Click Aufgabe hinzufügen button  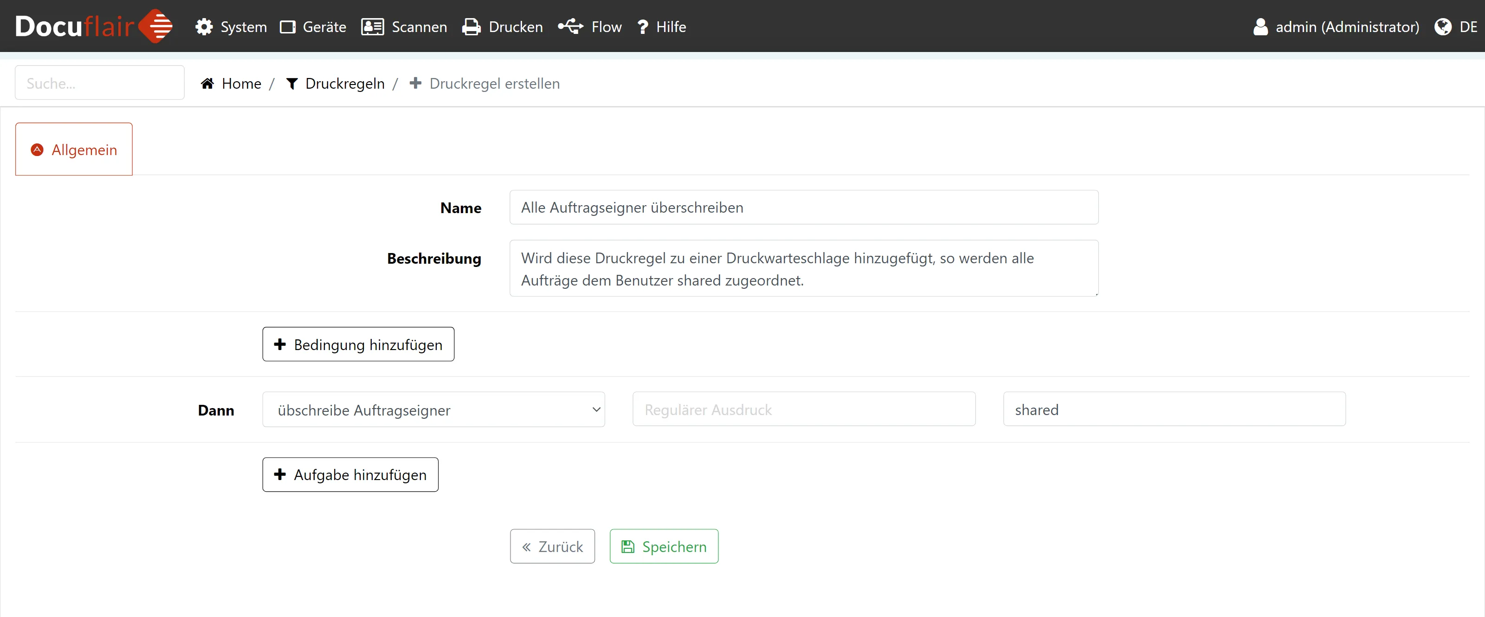pos(350,474)
